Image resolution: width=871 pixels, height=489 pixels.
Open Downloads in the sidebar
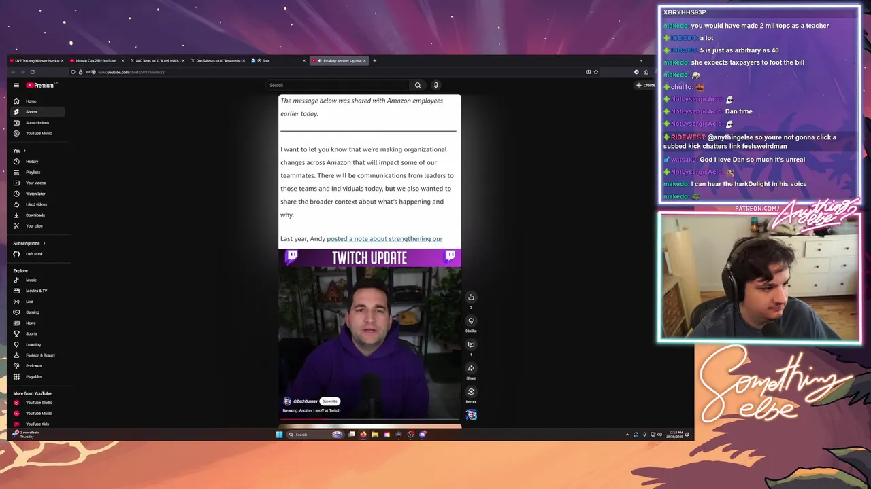pyautogui.click(x=37, y=215)
